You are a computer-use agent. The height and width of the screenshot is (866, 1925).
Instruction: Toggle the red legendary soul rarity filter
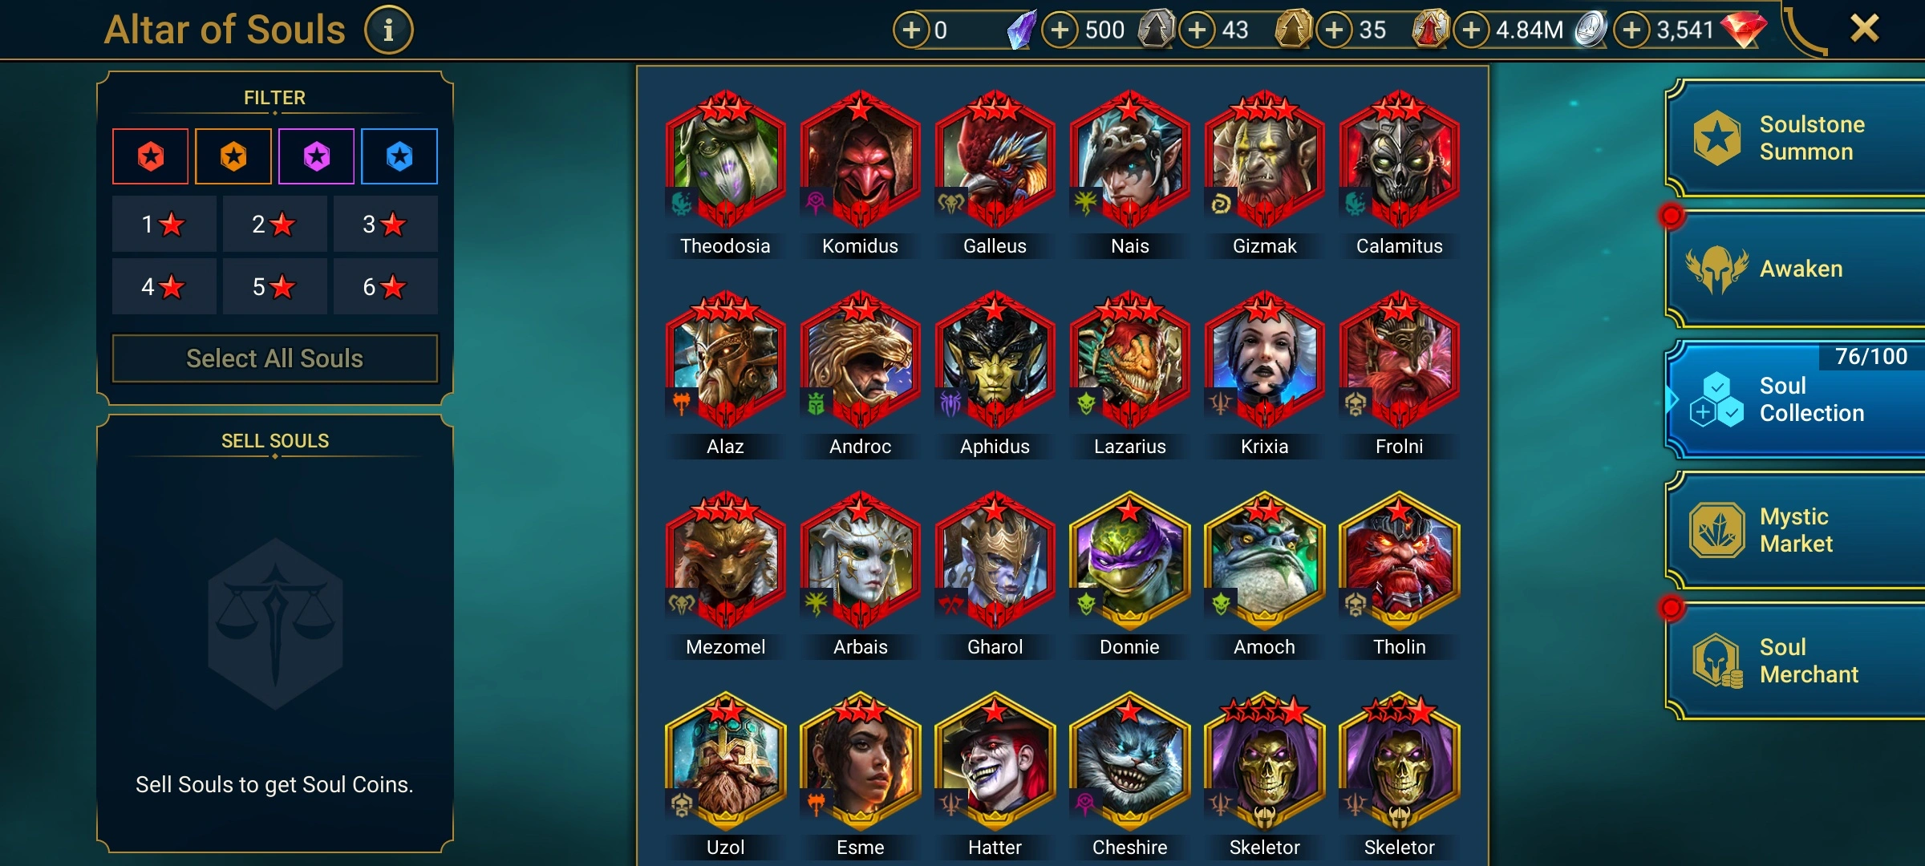(151, 156)
